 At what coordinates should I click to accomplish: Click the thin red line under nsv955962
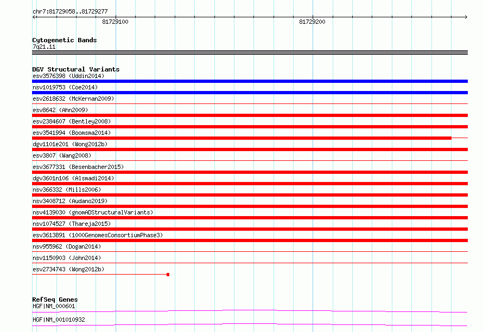click(250, 252)
